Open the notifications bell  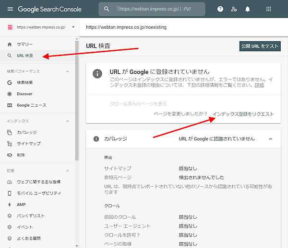[x=248, y=9]
